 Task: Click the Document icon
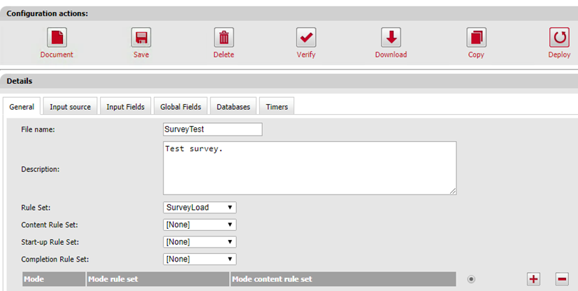coord(57,37)
